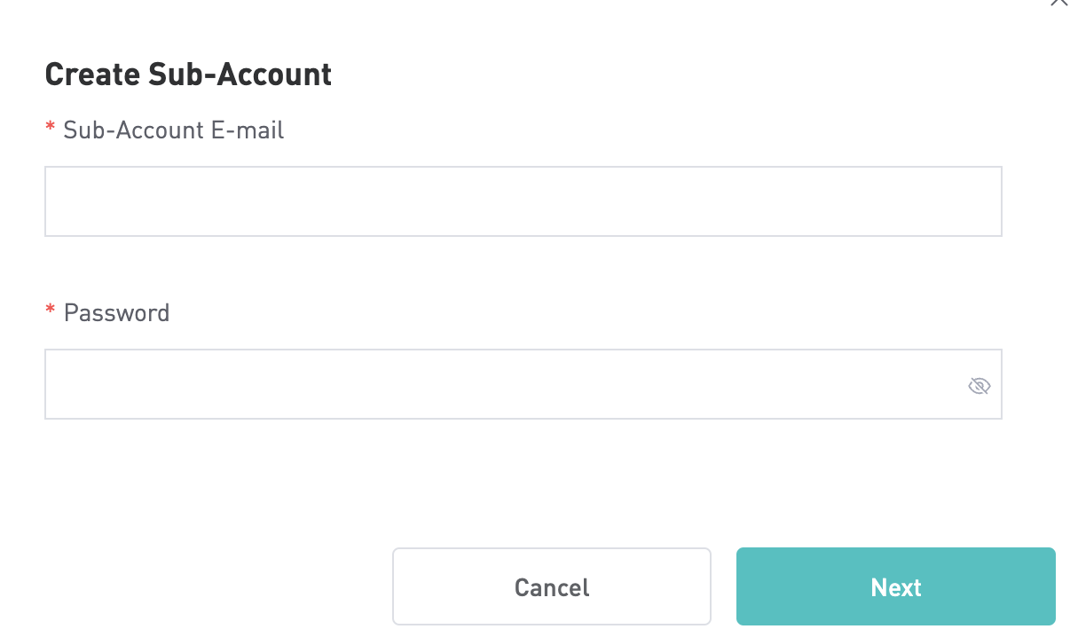
Task: Click the Create Sub-Account heading
Action: (x=188, y=75)
